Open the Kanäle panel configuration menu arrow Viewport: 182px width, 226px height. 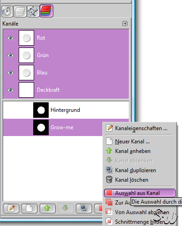125,24
